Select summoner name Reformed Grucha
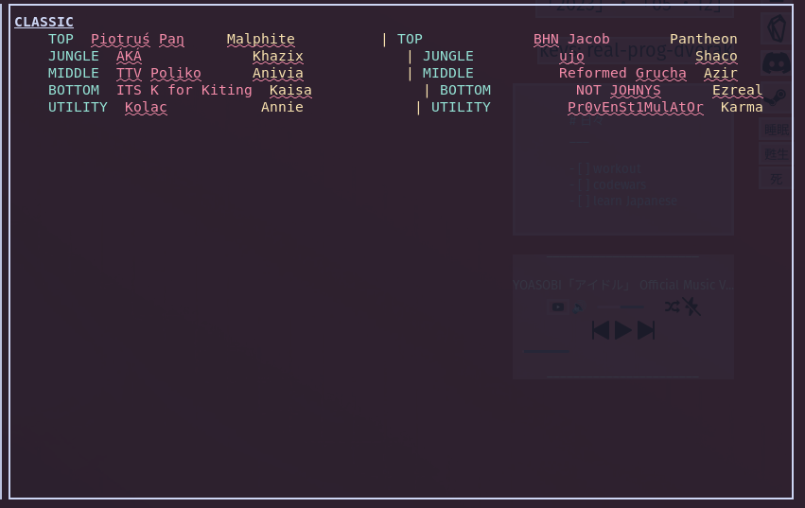 [x=622, y=74]
